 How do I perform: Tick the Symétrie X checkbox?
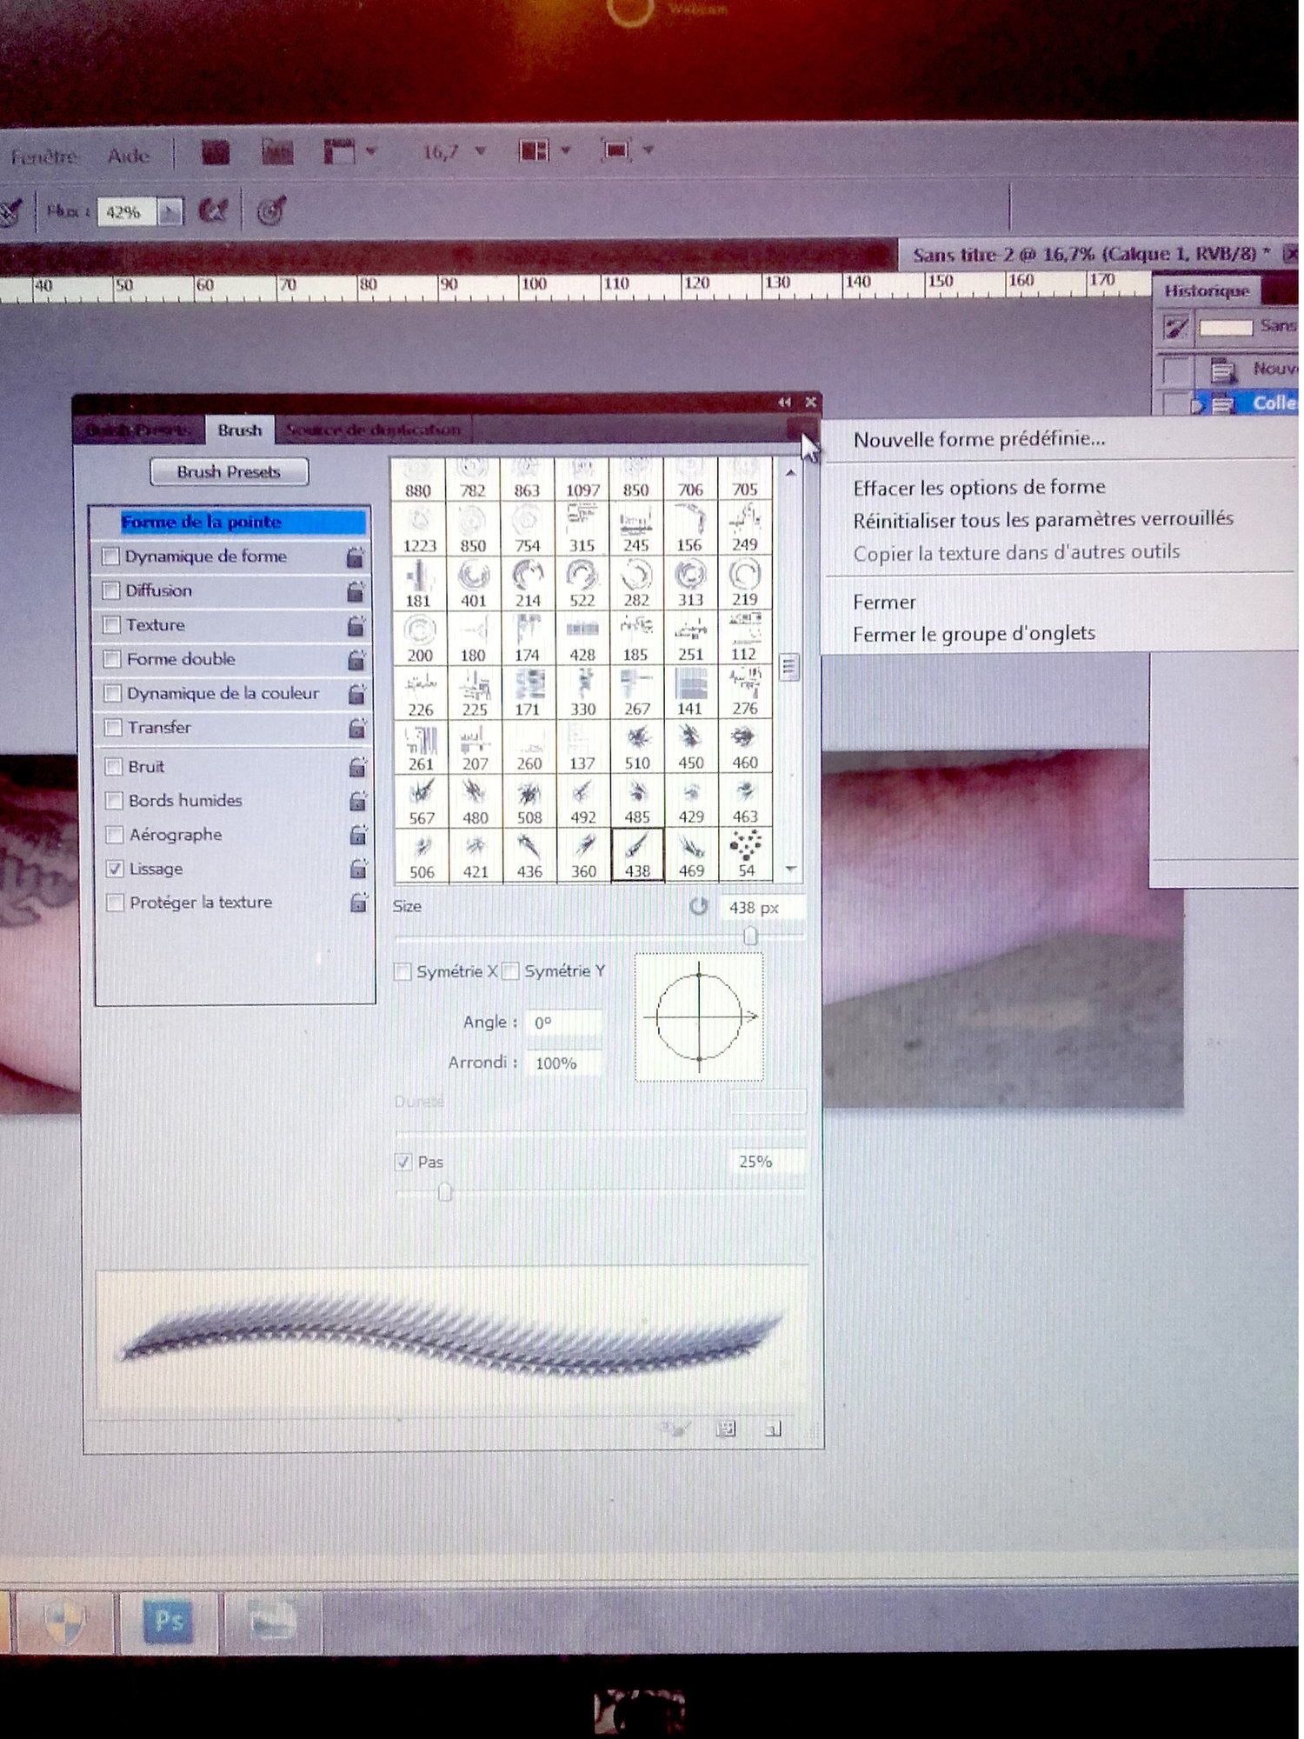coord(403,972)
